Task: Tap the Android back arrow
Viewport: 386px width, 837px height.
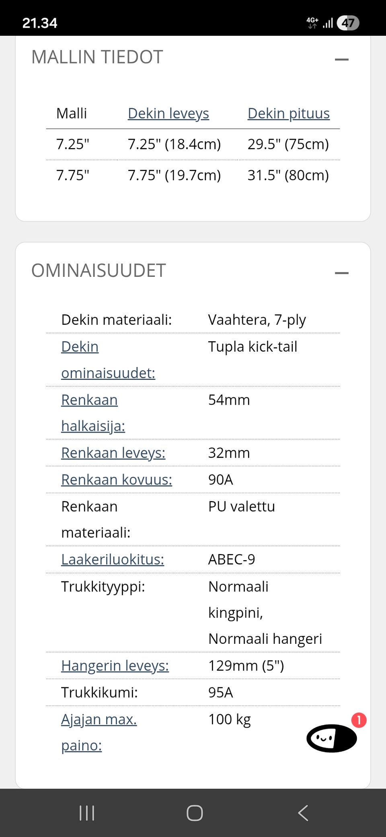Action: coord(303,813)
